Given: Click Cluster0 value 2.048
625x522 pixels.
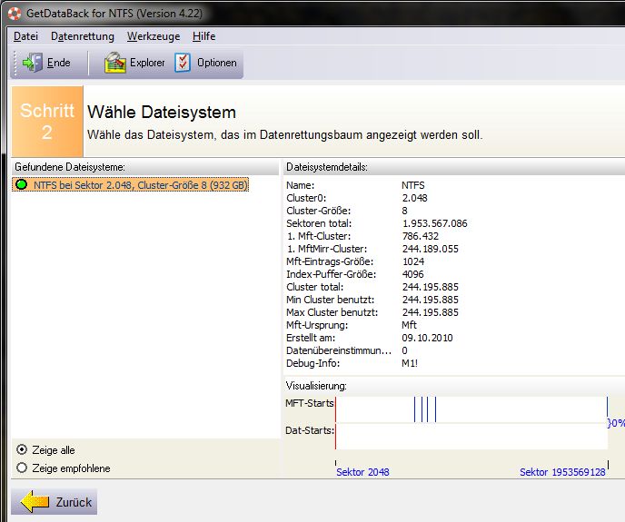Looking at the screenshot, I should (414, 198).
